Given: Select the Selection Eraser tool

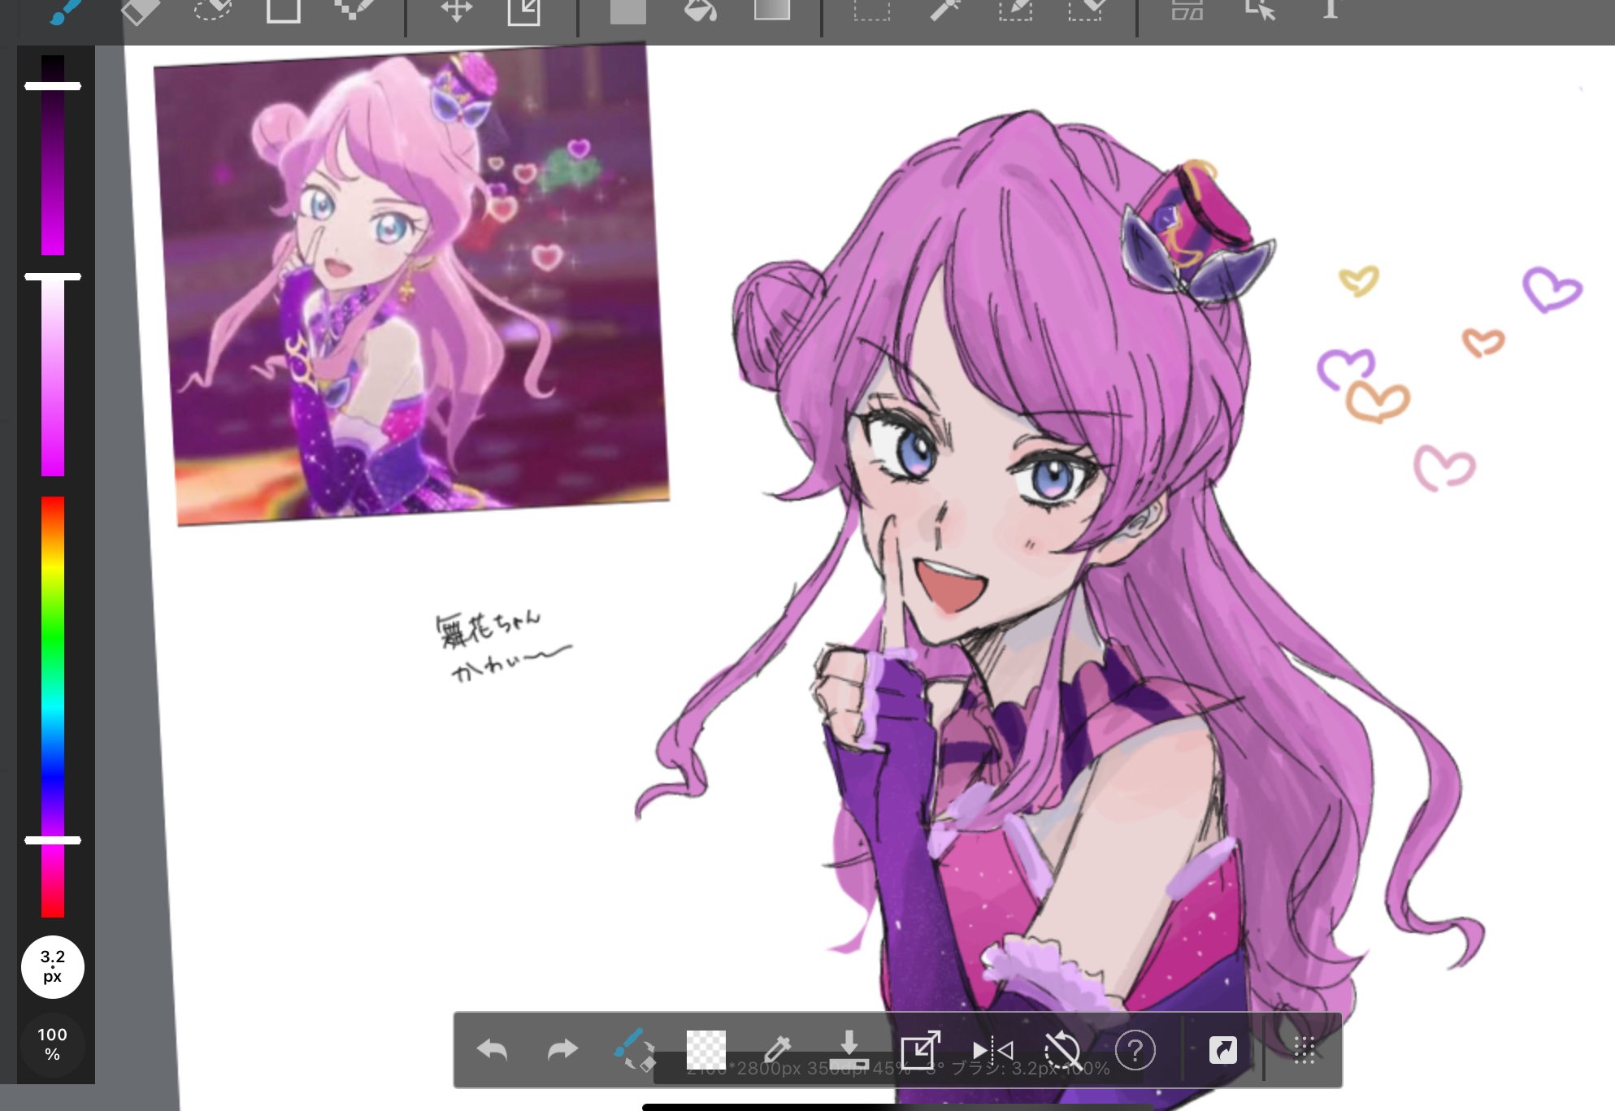Looking at the screenshot, I should 1087,10.
